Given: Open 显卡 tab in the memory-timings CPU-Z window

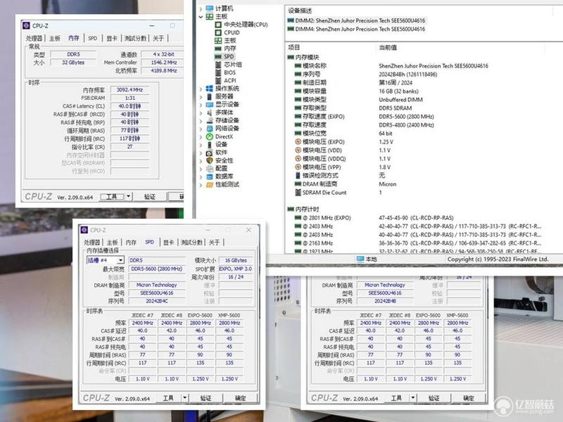Looking at the screenshot, I should [112, 39].
